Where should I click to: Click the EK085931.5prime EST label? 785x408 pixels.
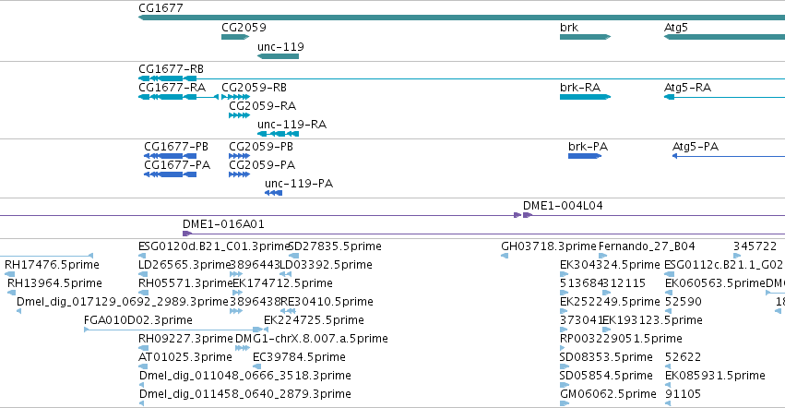click(715, 376)
